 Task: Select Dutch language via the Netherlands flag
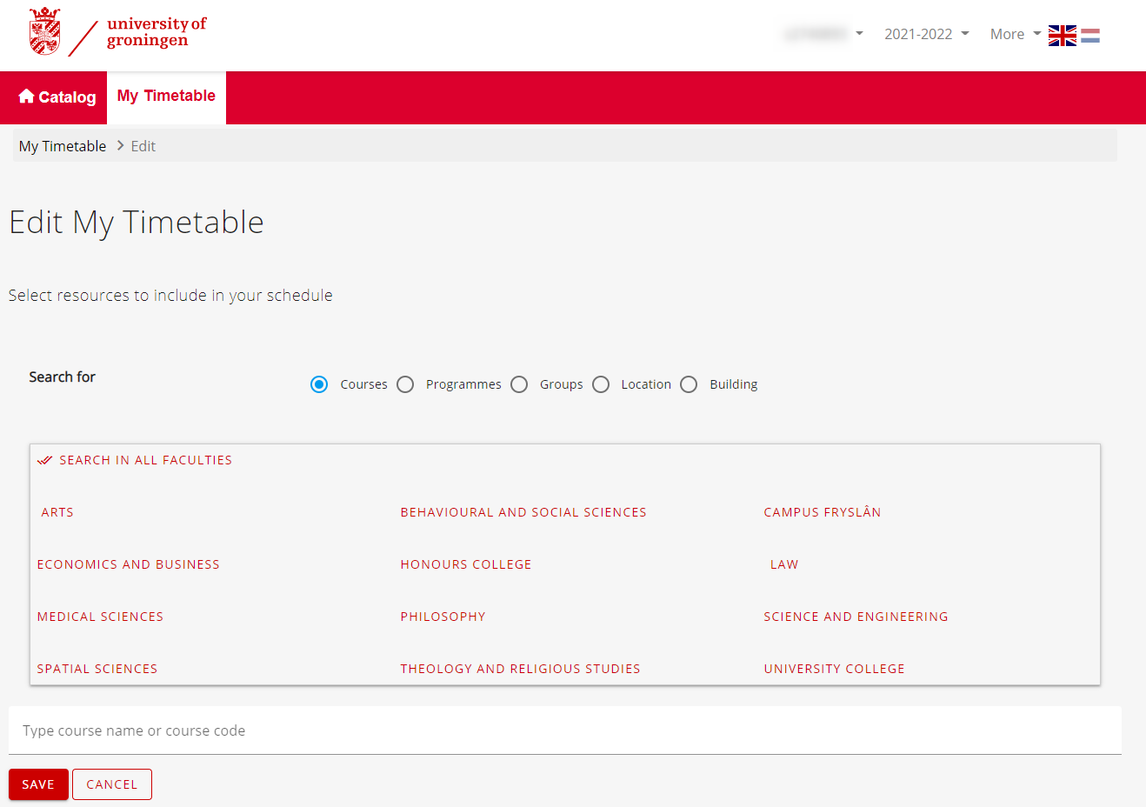pos(1090,35)
